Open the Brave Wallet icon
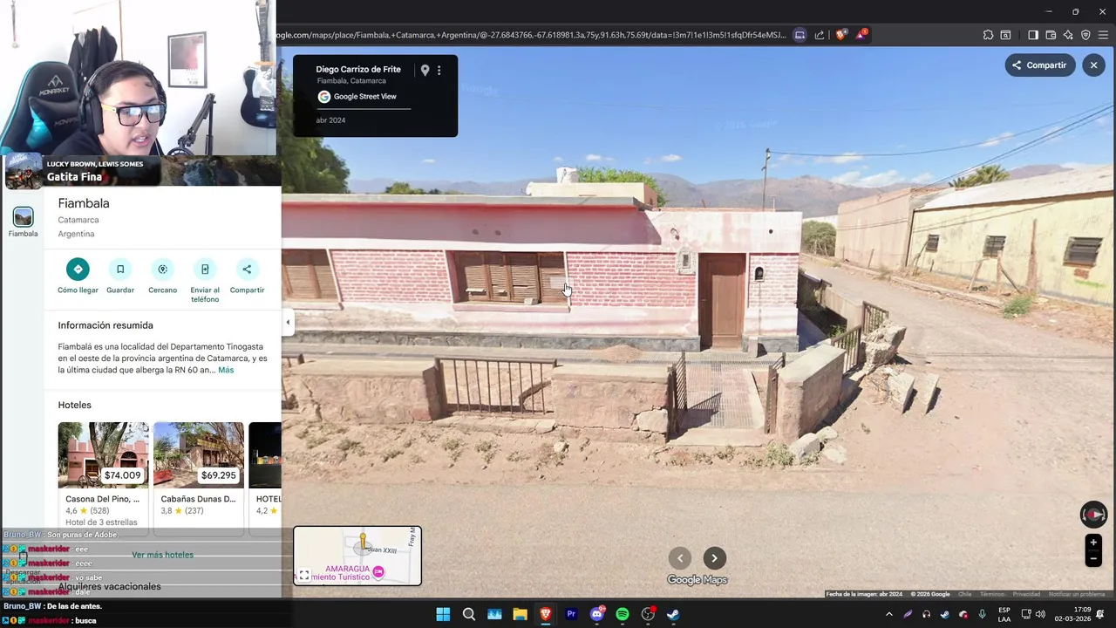This screenshot has height=628, width=1116. tap(1051, 35)
